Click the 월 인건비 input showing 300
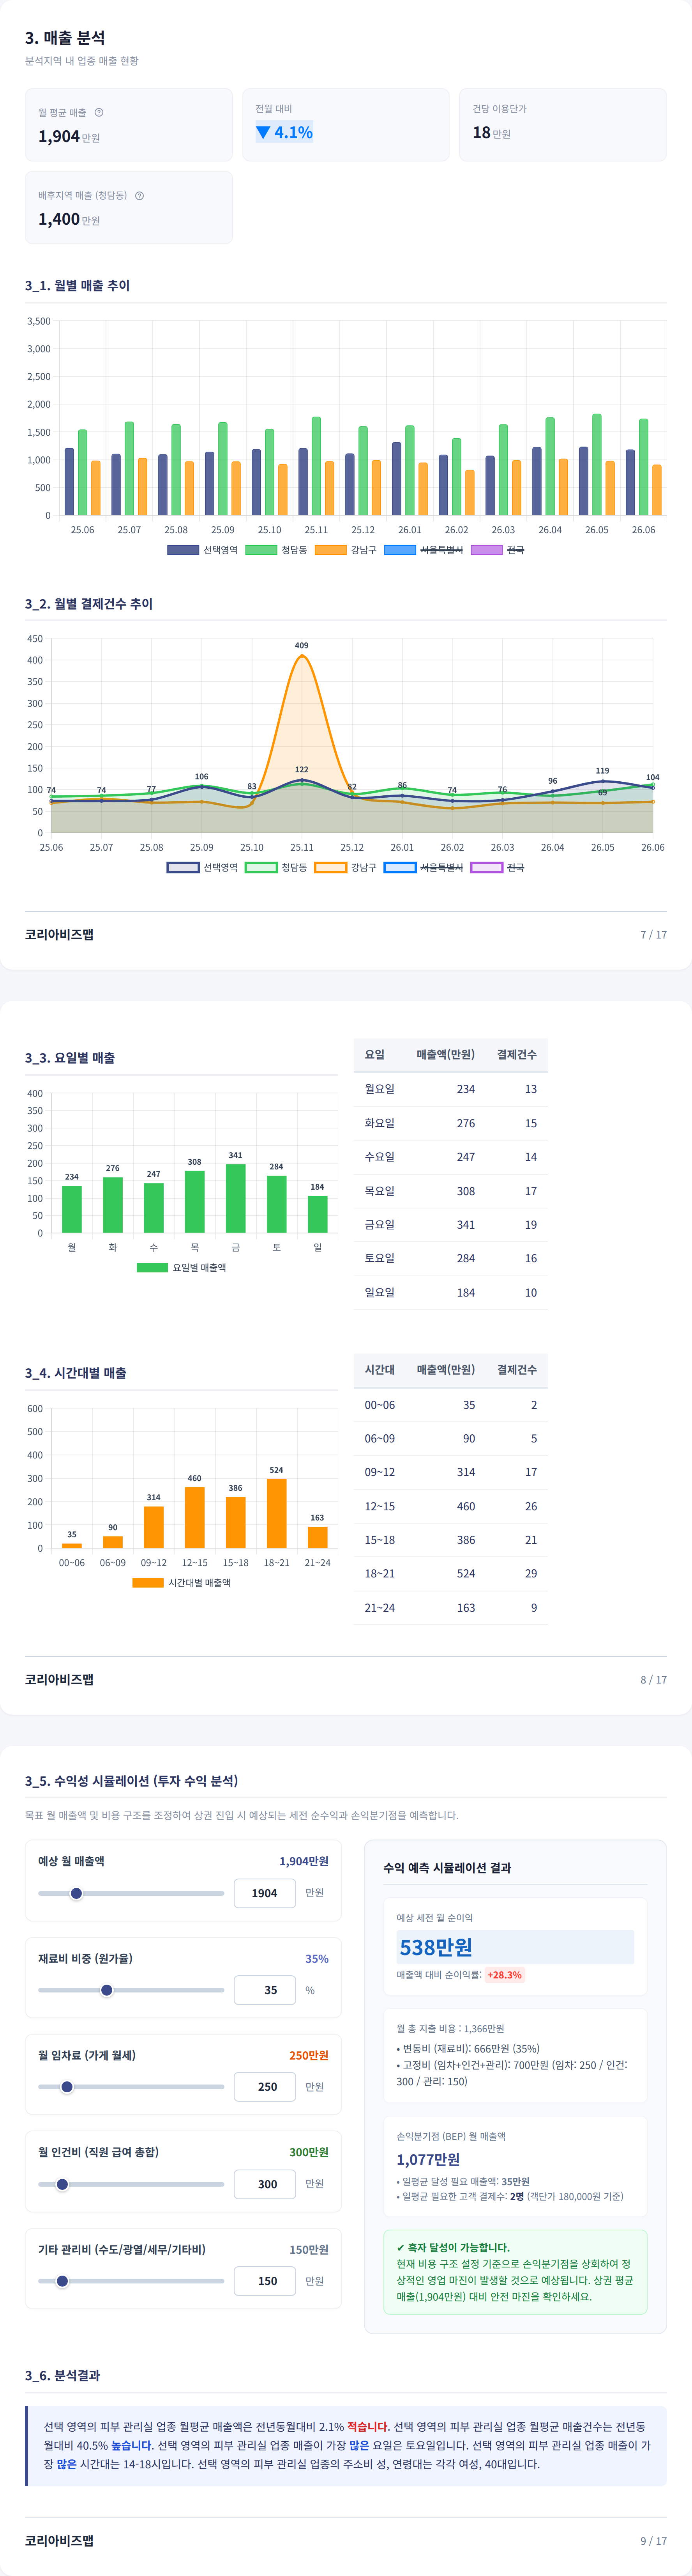 click(x=265, y=2184)
